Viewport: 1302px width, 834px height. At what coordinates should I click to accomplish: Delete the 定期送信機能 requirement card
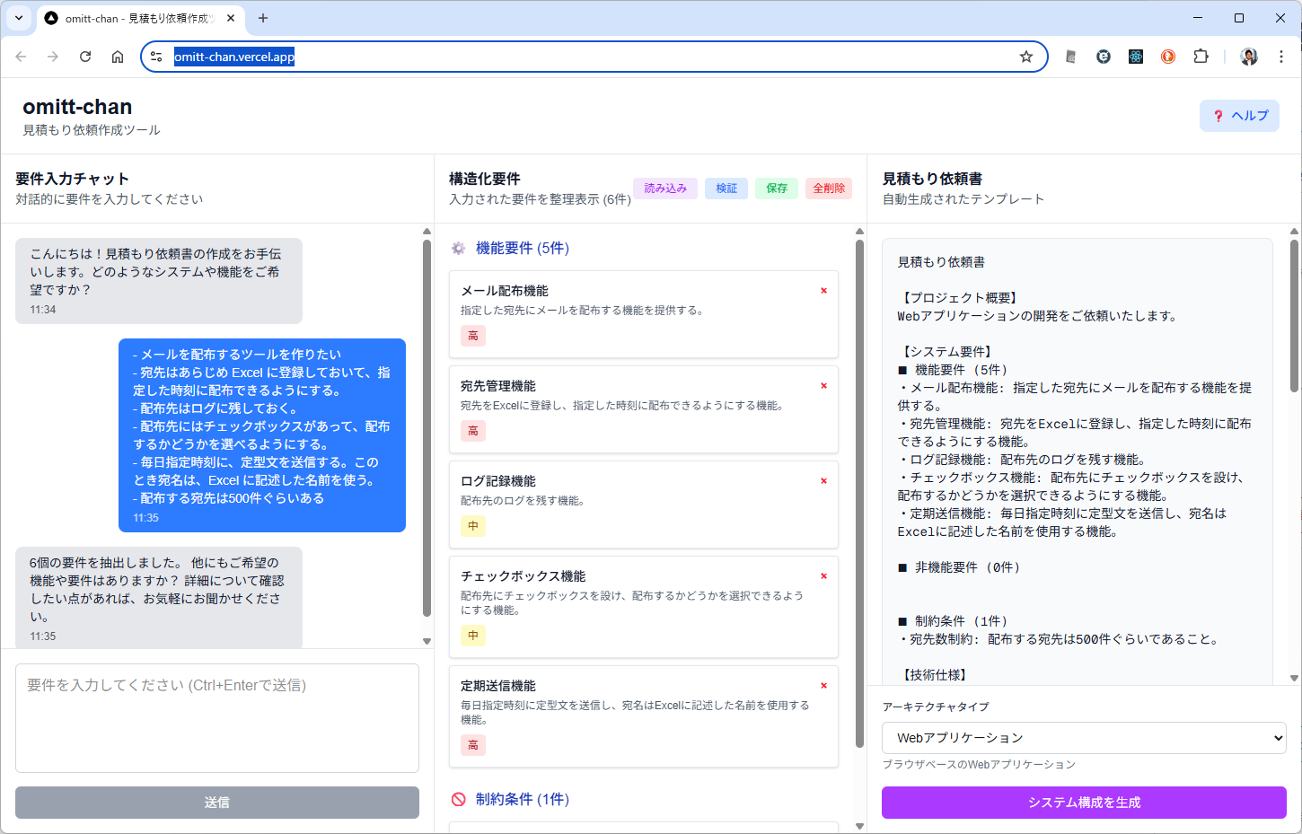[x=823, y=686]
